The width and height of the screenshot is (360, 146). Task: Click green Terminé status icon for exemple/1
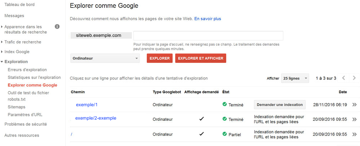225,105
